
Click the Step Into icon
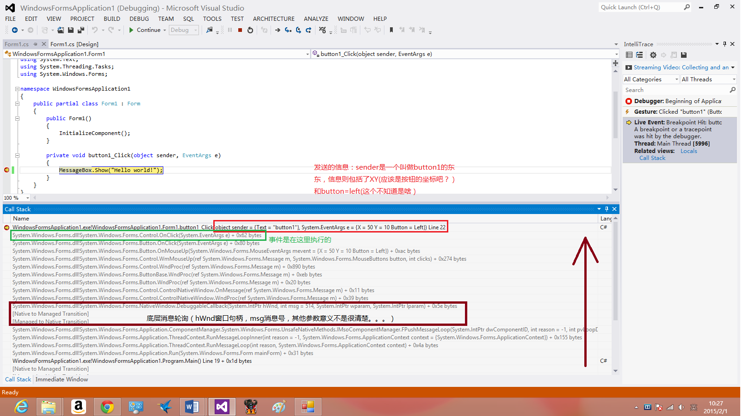tap(288, 30)
